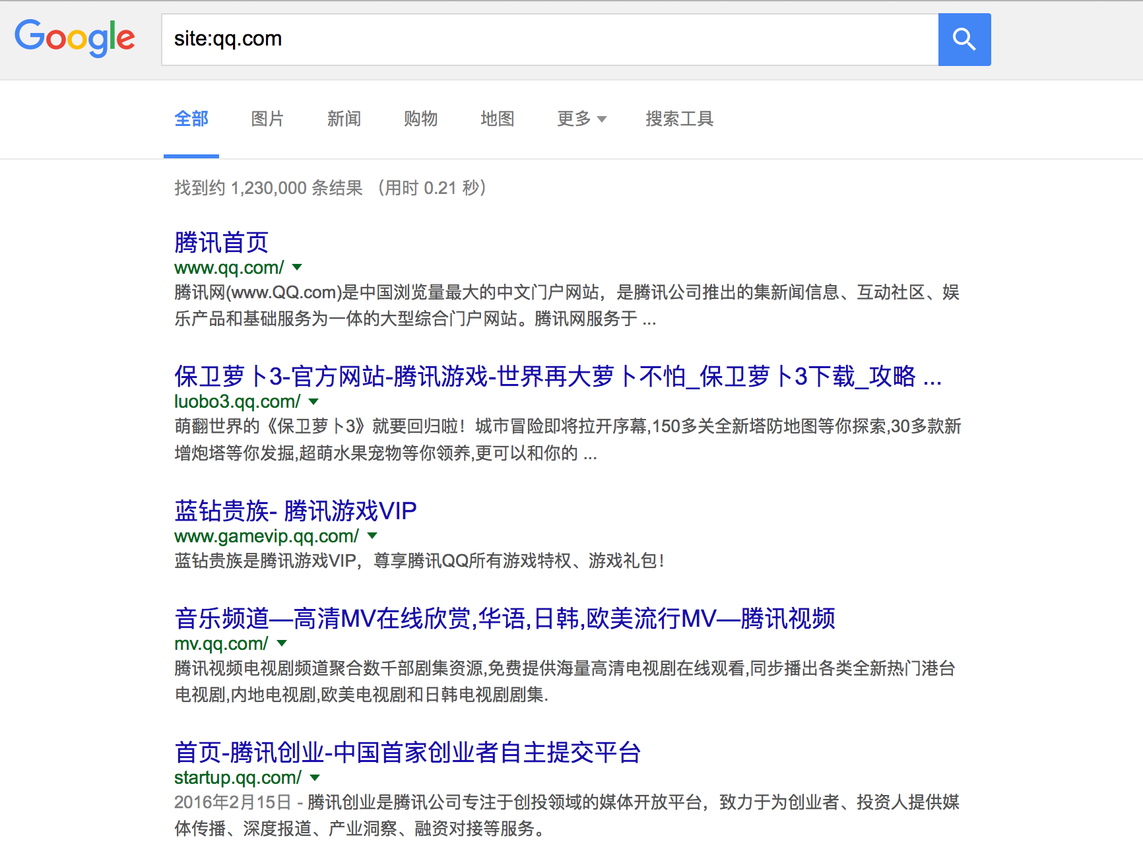Open 搜索工具 search tools
The width and height of the screenshot is (1143, 859).
[679, 119]
